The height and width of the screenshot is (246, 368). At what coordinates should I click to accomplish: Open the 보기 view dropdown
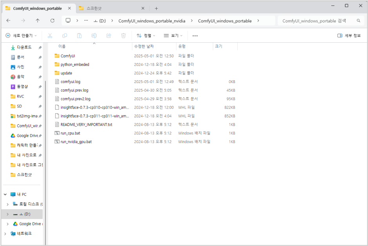[173, 36]
